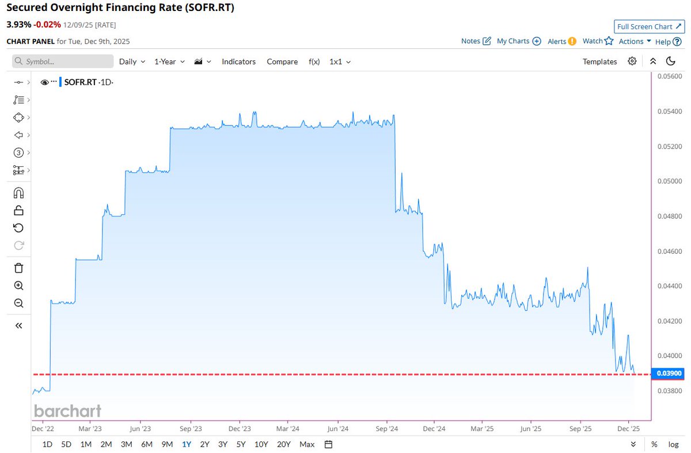Open the 1-Year period dropdown
Viewport: 691px width, 453px height.
170,62
